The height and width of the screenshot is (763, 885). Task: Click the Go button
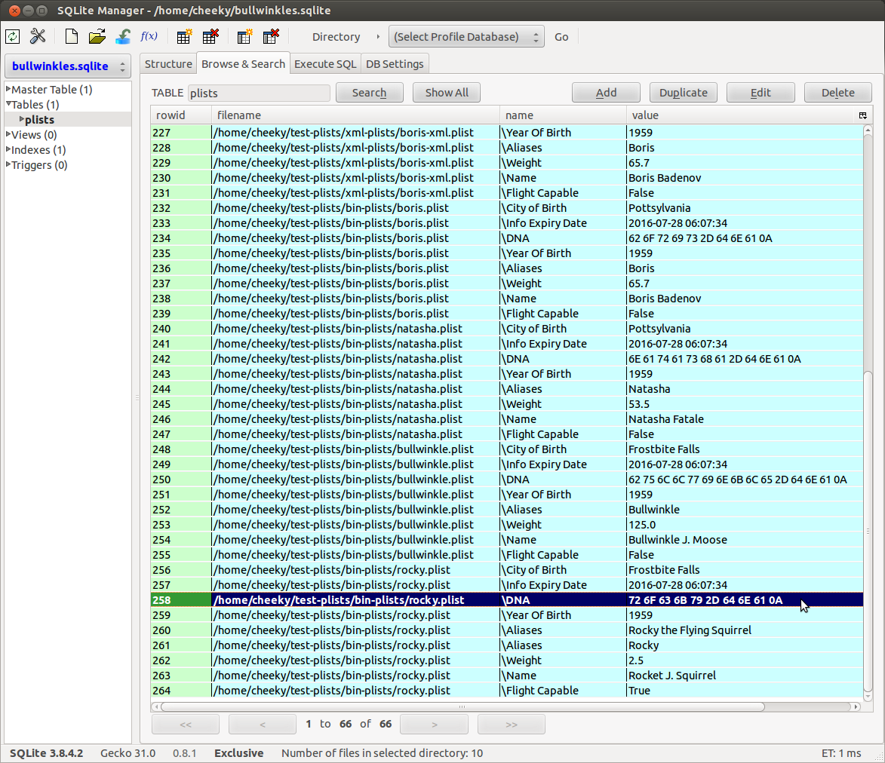[x=561, y=37]
